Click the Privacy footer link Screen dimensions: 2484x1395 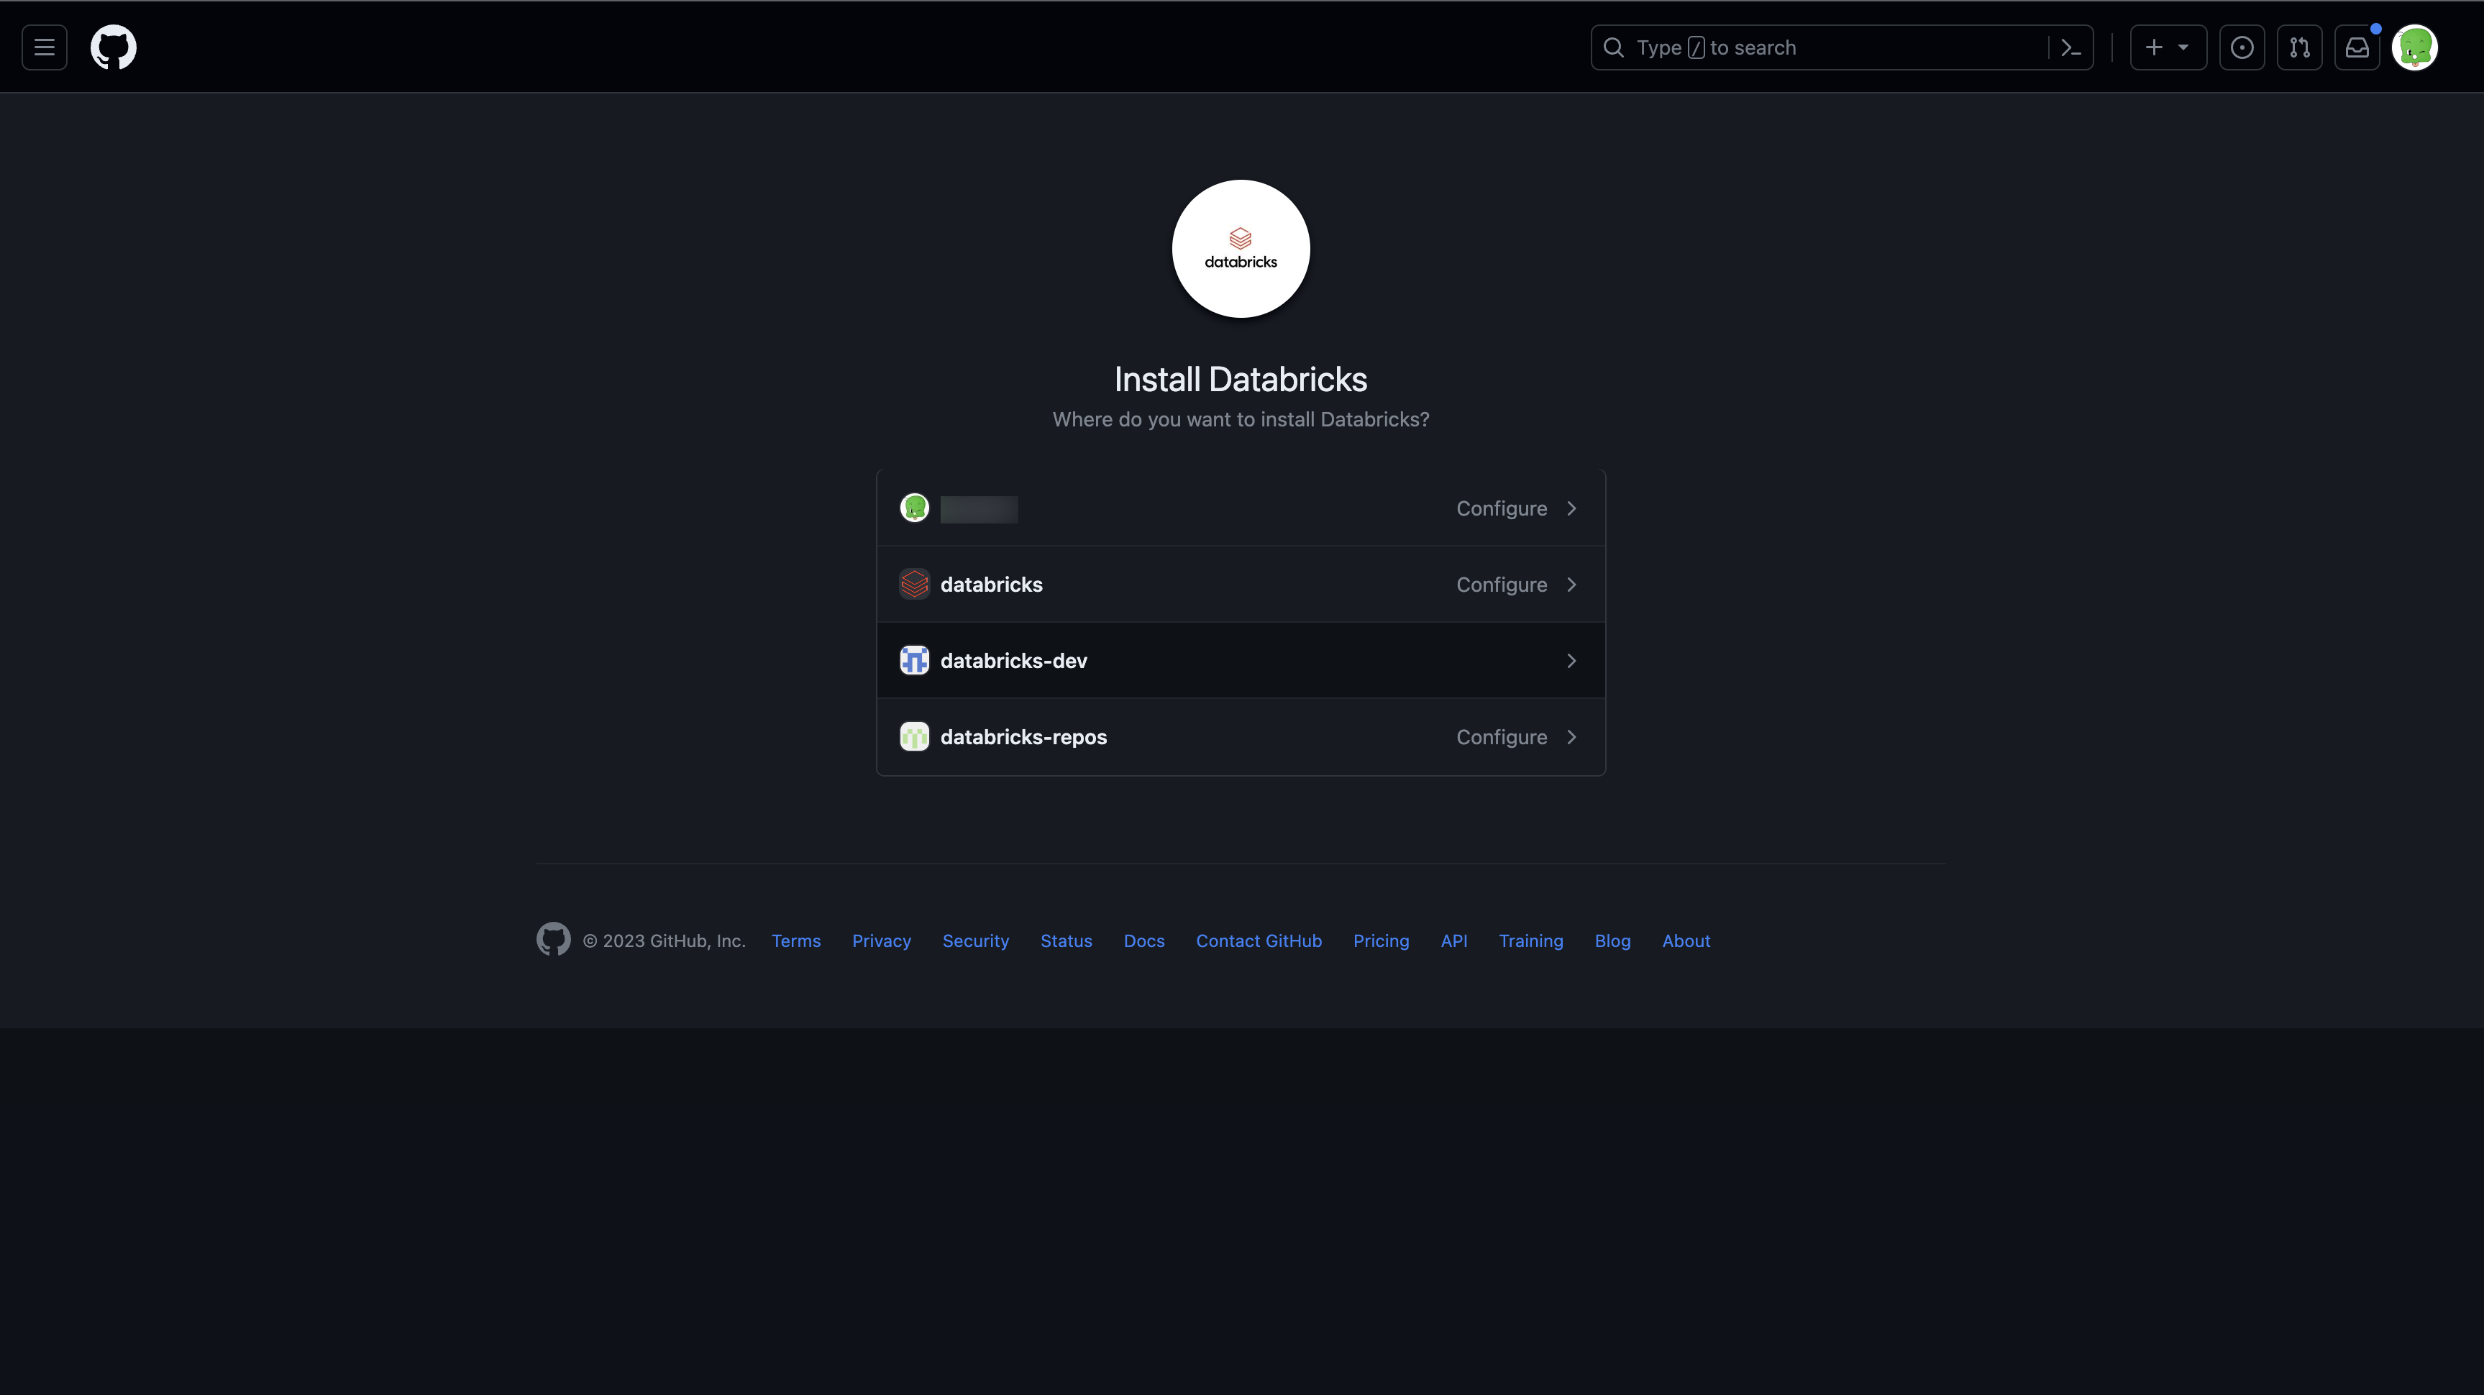point(882,940)
